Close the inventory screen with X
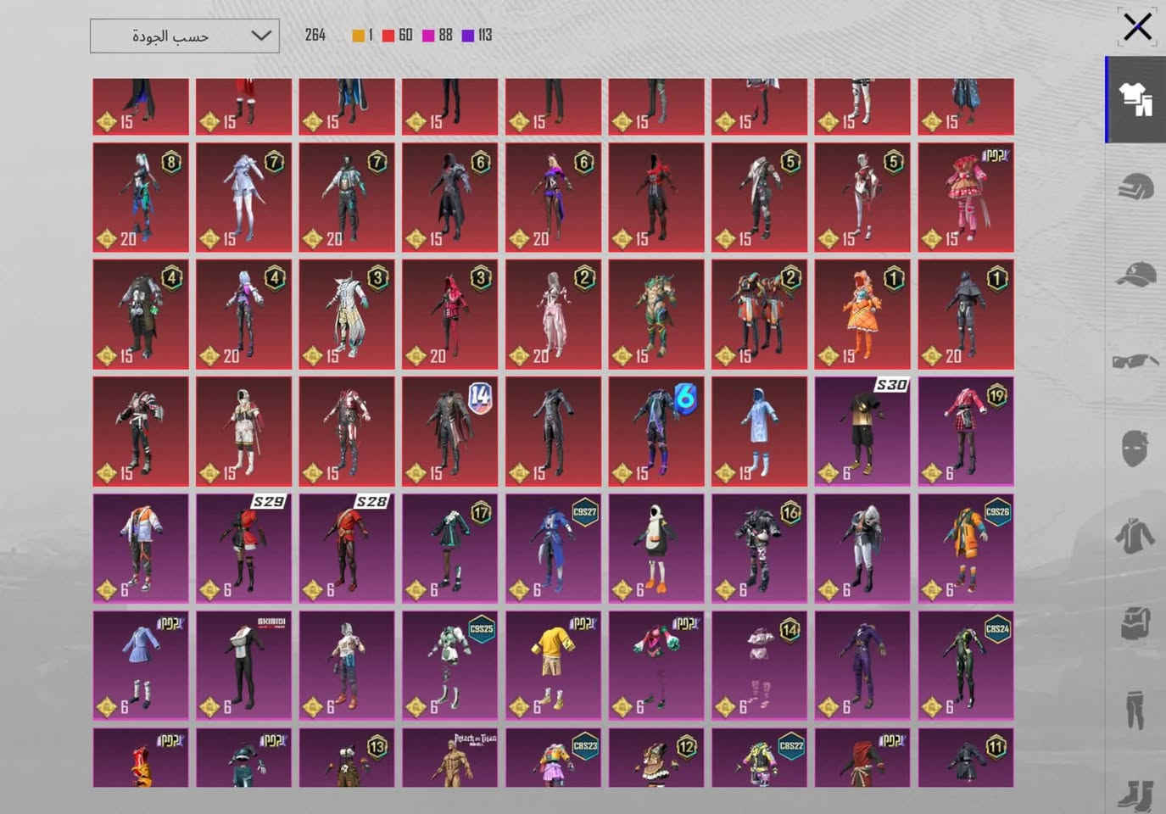Screen dimensions: 1166x814 (1137, 26)
